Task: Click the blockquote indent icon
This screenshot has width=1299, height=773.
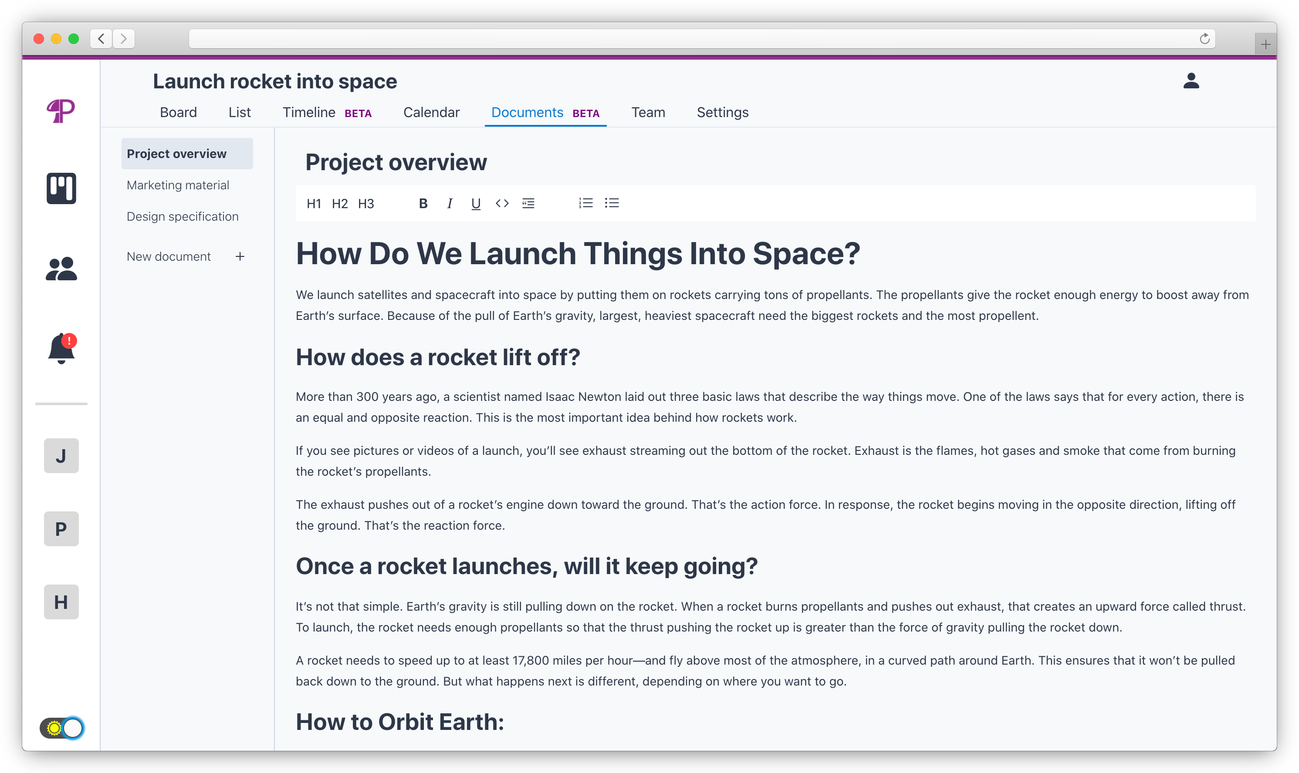Action: point(528,203)
